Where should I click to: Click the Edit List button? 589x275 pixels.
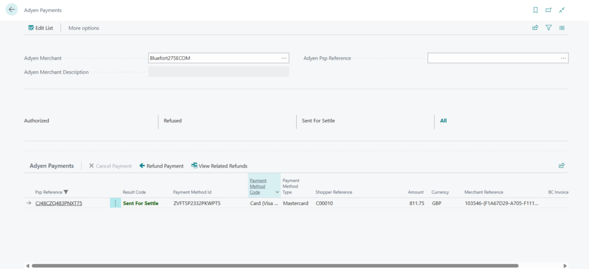[x=41, y=28]
